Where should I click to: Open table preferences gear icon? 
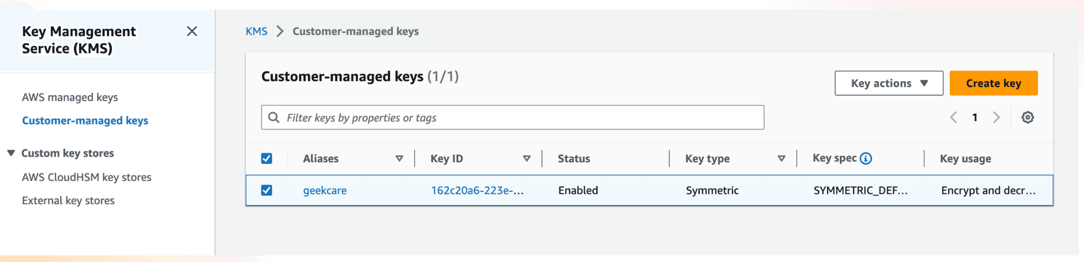click(1027, 117)
